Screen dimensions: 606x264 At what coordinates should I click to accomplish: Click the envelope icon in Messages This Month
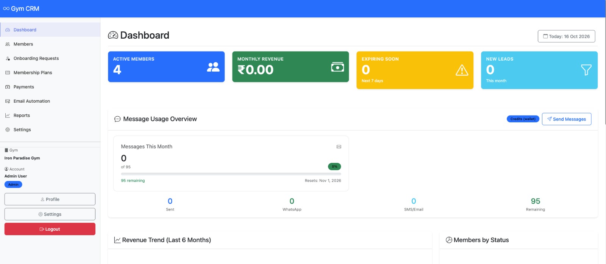(339, 147)
